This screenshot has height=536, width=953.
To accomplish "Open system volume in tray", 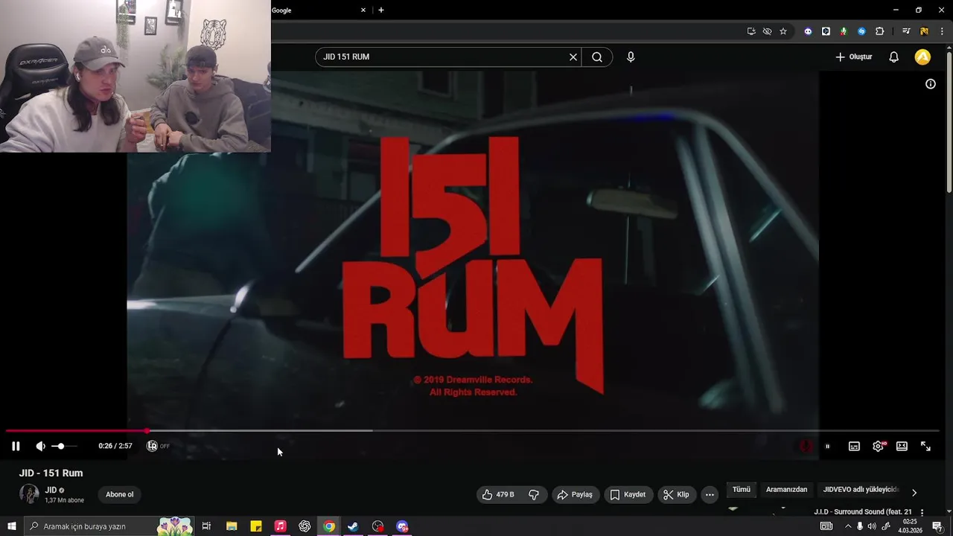I will point(872,526).
